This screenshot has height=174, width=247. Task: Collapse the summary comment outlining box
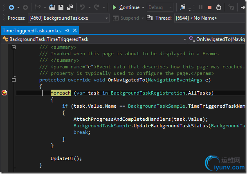pyautogui.click(x=14, y=47)
